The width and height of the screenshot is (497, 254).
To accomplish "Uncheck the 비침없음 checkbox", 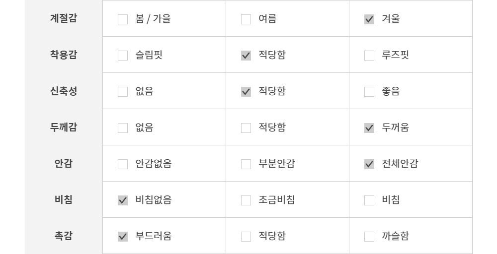I will pyautogui.click(x=123, y=200).
